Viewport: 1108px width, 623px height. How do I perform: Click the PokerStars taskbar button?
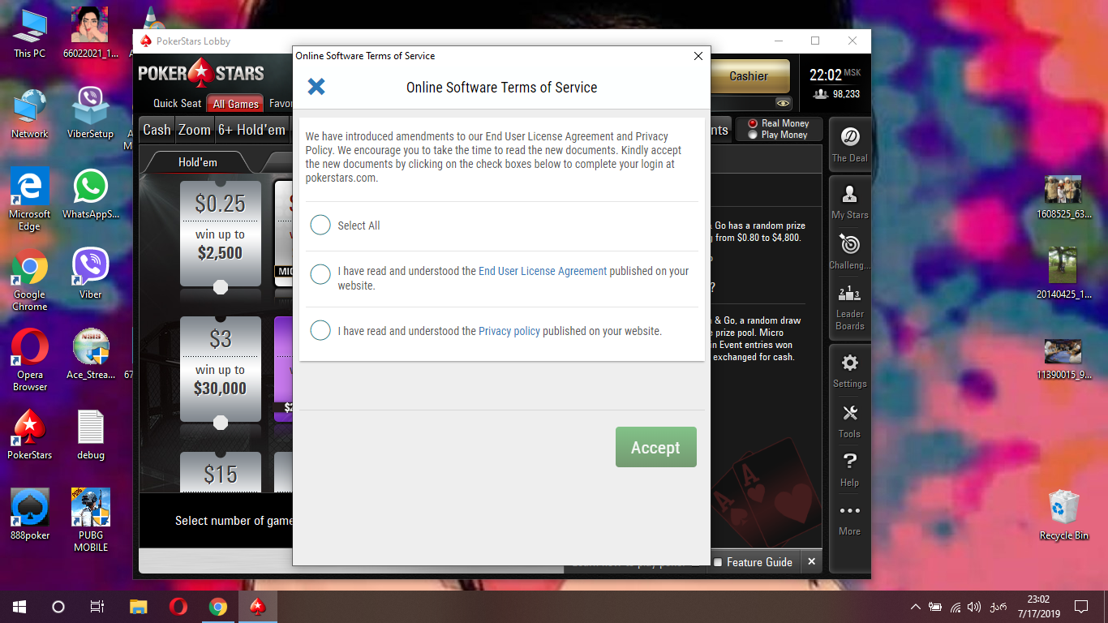point(258,607)
